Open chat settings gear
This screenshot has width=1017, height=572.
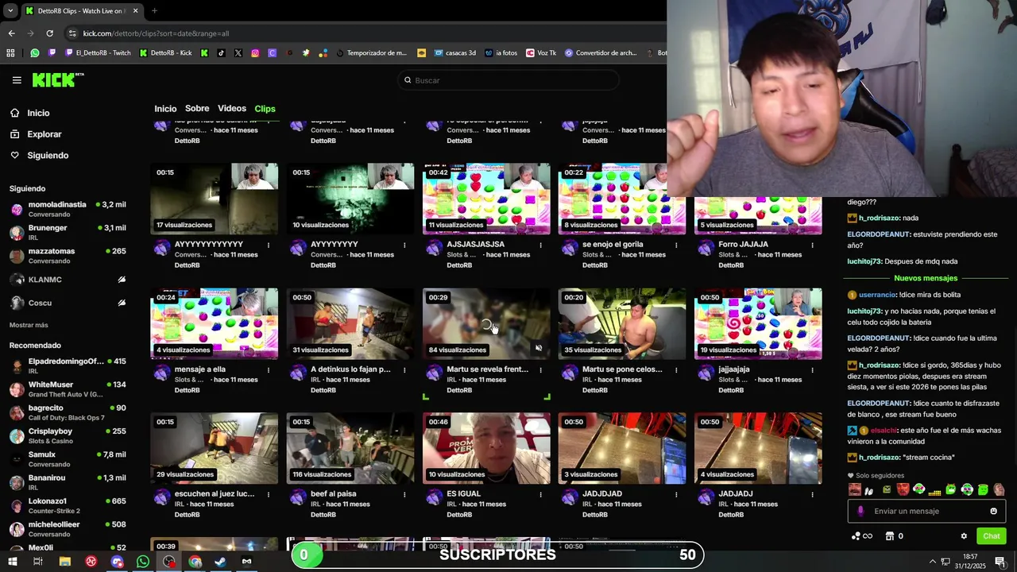(964, 536)
